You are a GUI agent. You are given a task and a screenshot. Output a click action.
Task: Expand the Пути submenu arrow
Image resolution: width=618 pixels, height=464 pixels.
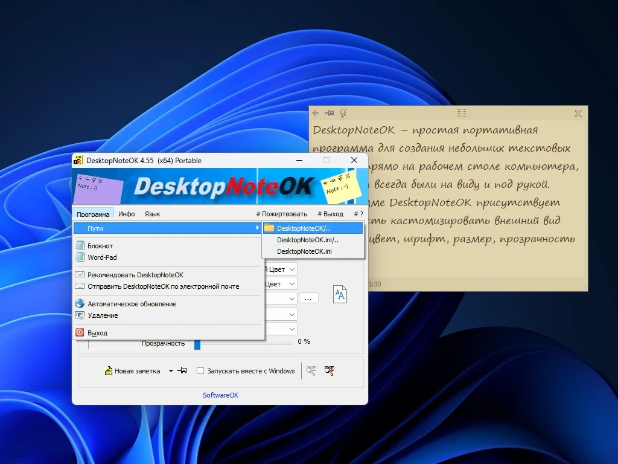pos(257,228)
